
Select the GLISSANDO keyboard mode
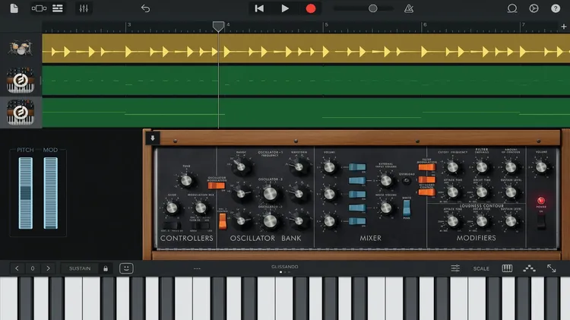(x=285, y=267)
